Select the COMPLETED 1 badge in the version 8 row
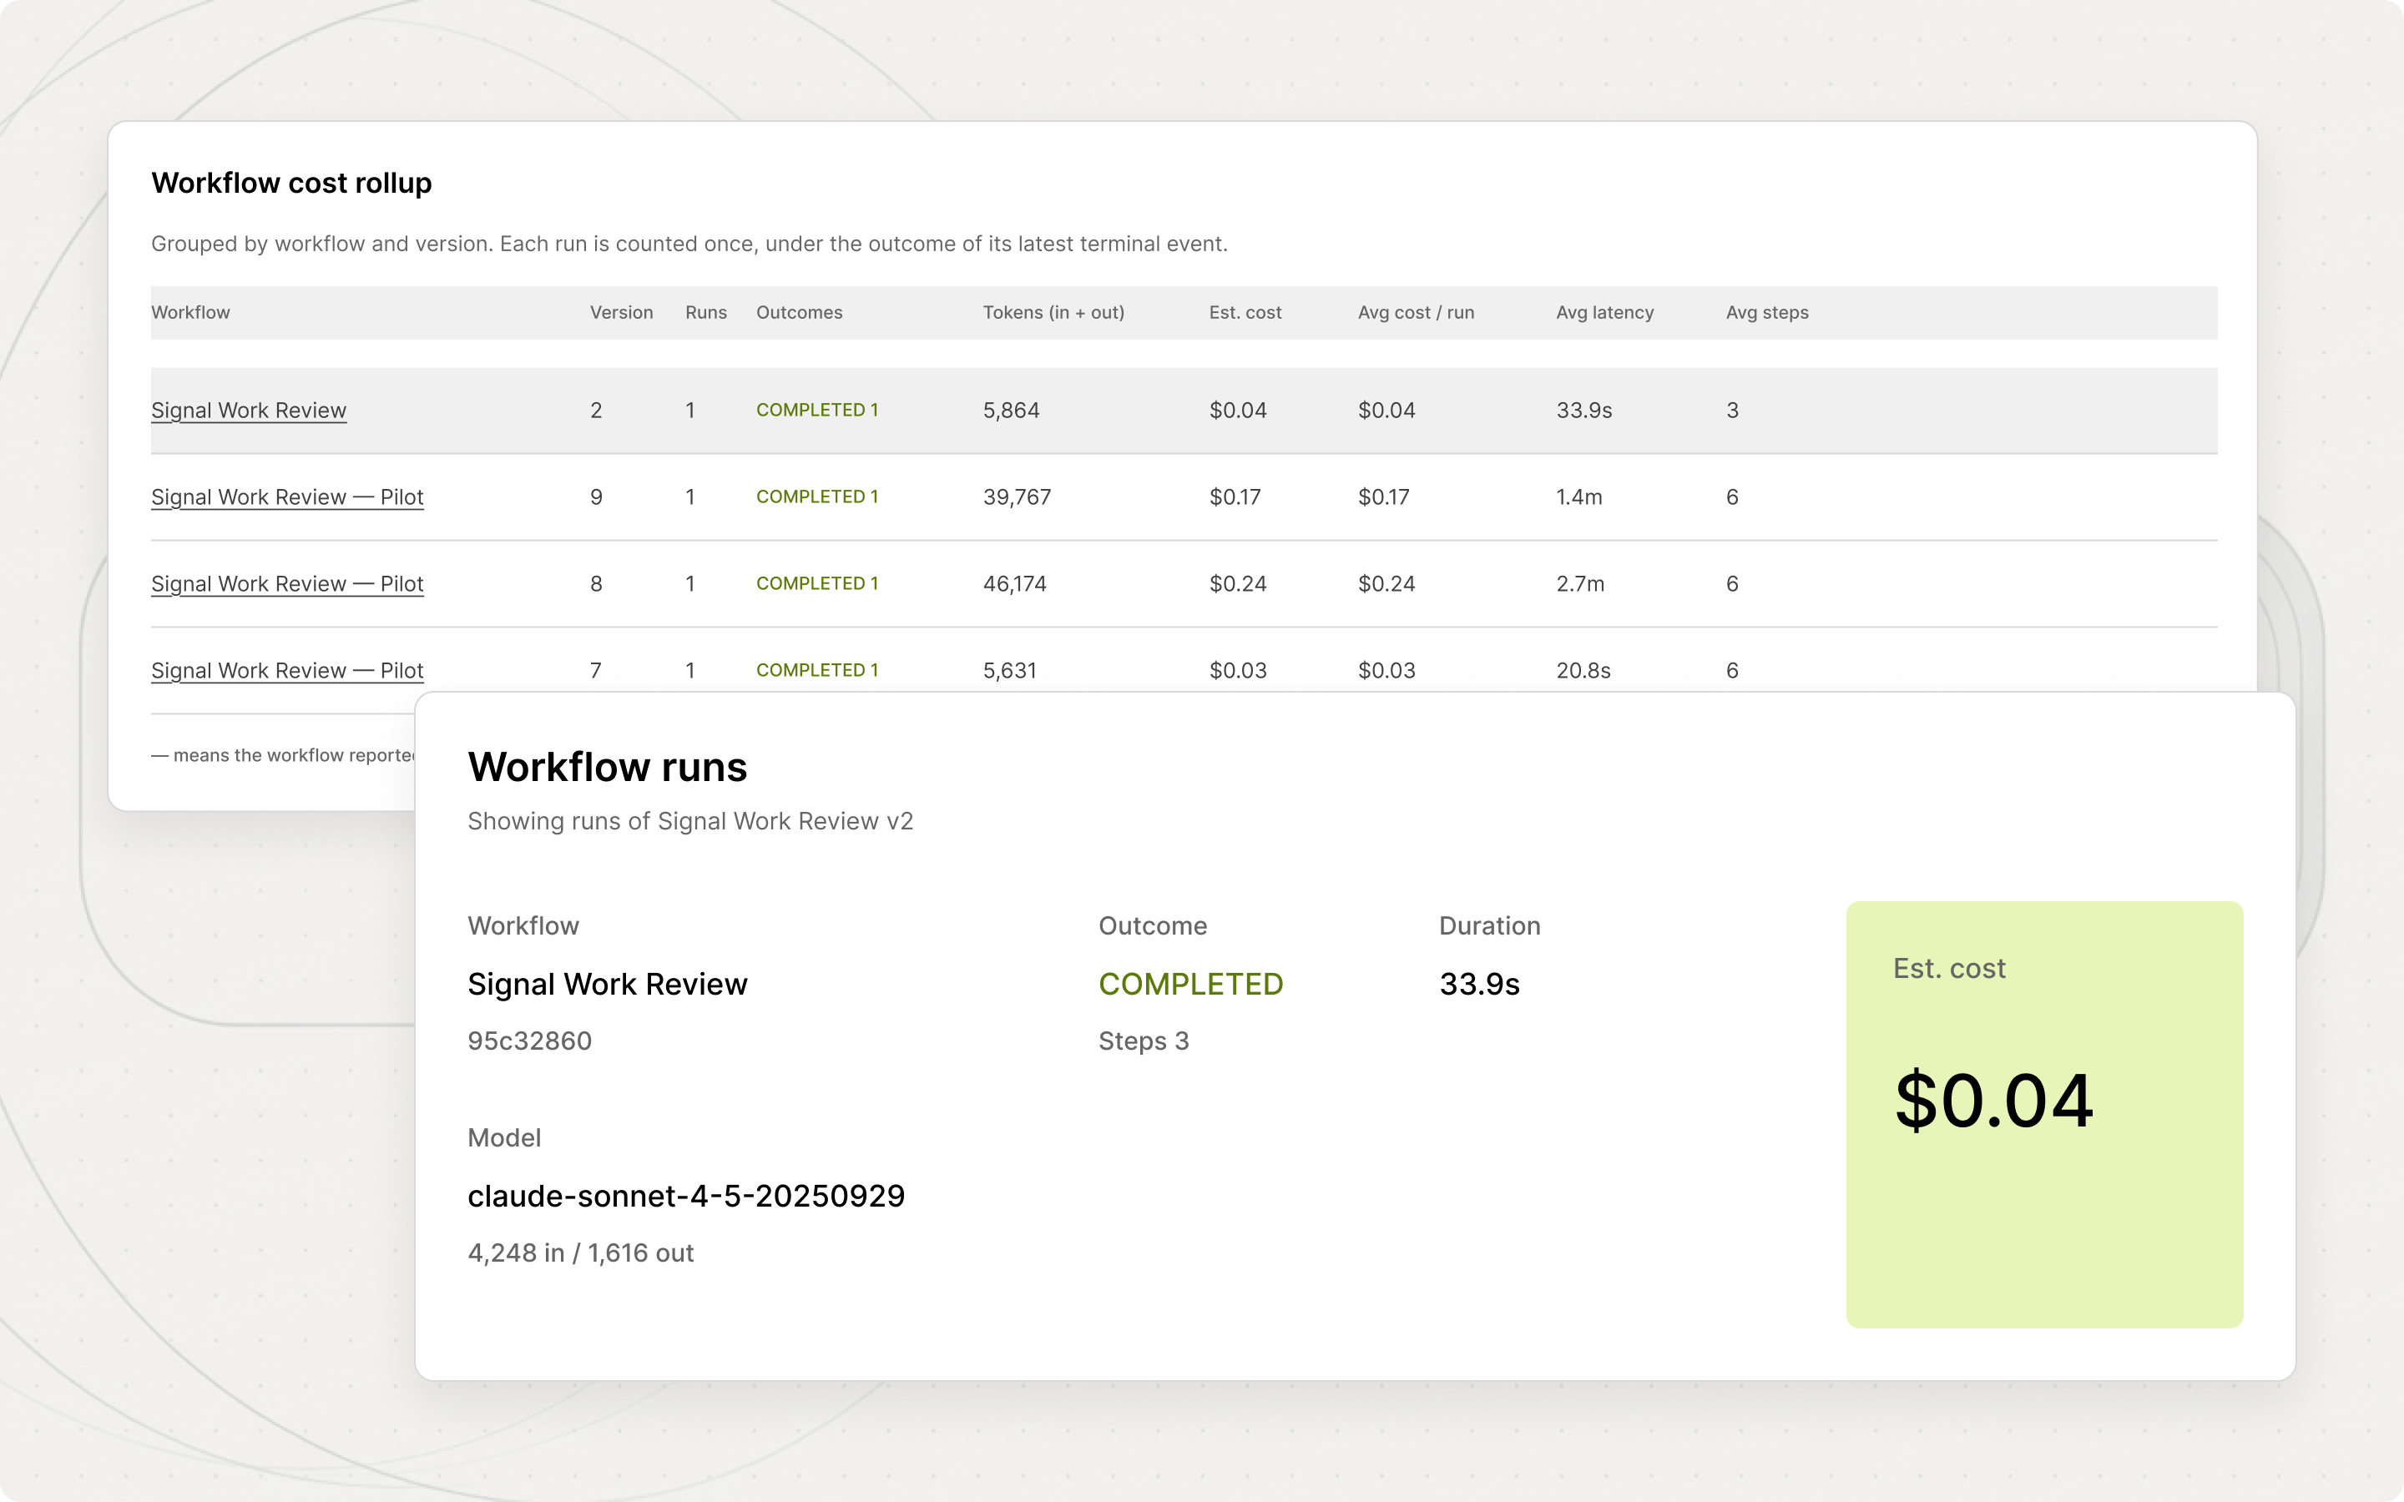Screen dimensions: 2404x1502 (817, 584)
